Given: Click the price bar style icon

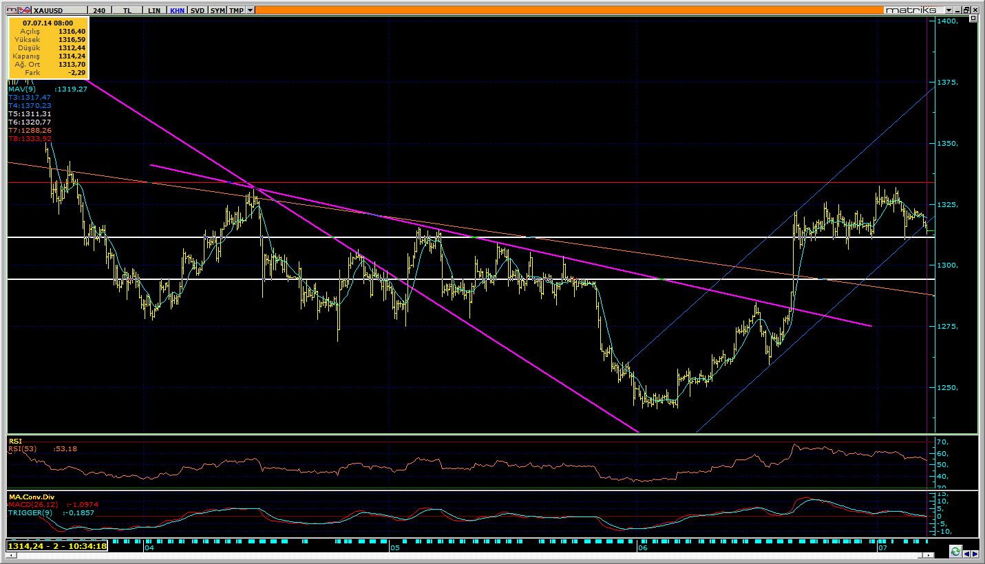Looking at the screenshot, I should click(12, 10).
